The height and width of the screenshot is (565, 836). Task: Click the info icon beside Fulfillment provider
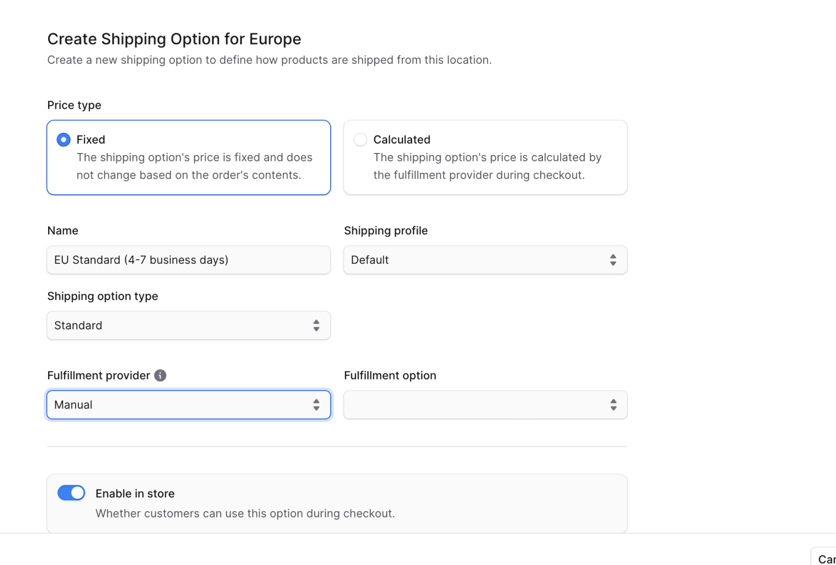(x=160, y=375)
